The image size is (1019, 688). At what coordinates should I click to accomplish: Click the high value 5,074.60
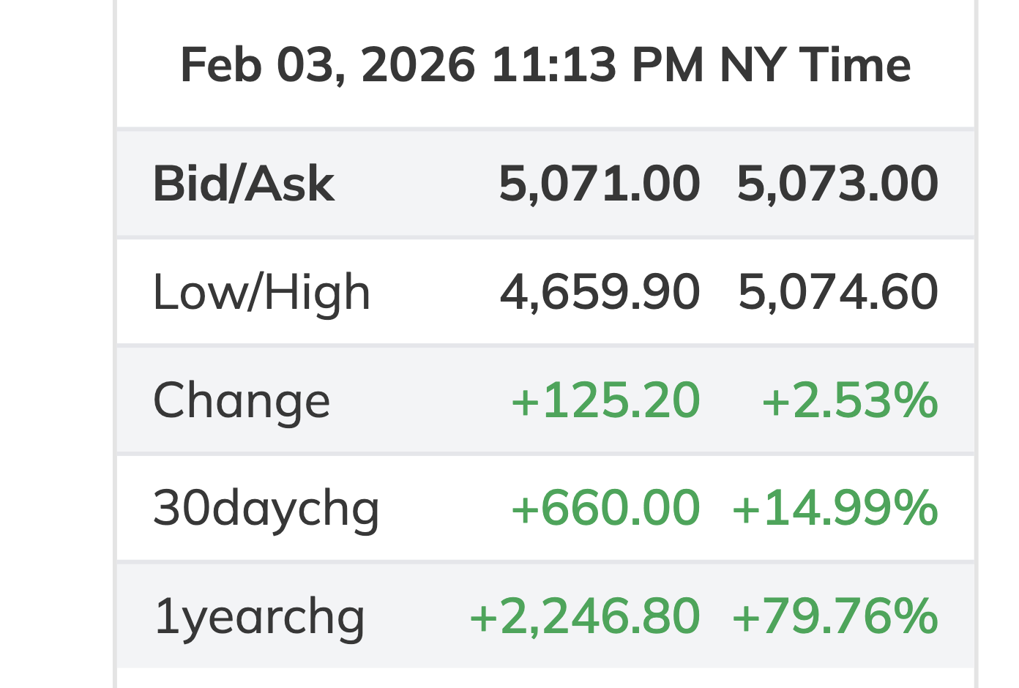tap(837, 292)
